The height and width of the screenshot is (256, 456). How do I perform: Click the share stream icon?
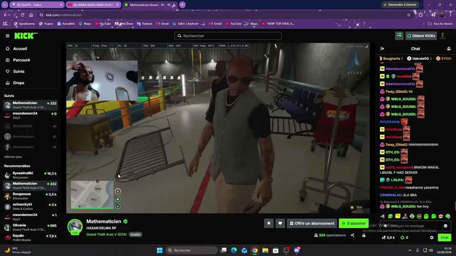[x=352, y=235]
